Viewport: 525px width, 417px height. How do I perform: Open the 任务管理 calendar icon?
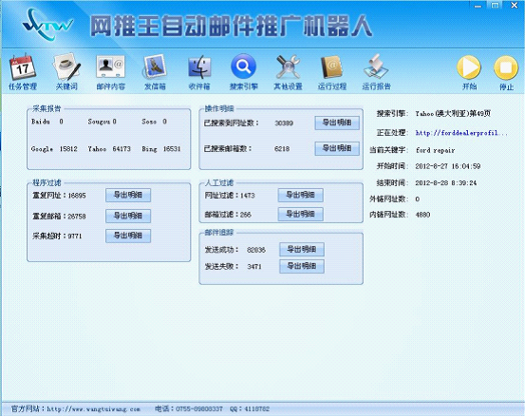pos(23,67)
